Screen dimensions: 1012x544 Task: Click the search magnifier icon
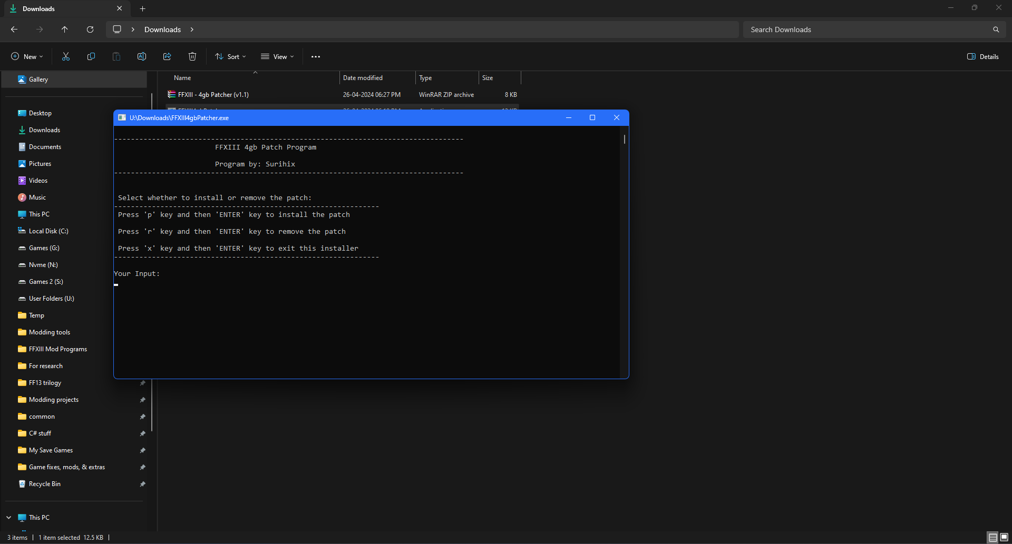pos(996,29)
